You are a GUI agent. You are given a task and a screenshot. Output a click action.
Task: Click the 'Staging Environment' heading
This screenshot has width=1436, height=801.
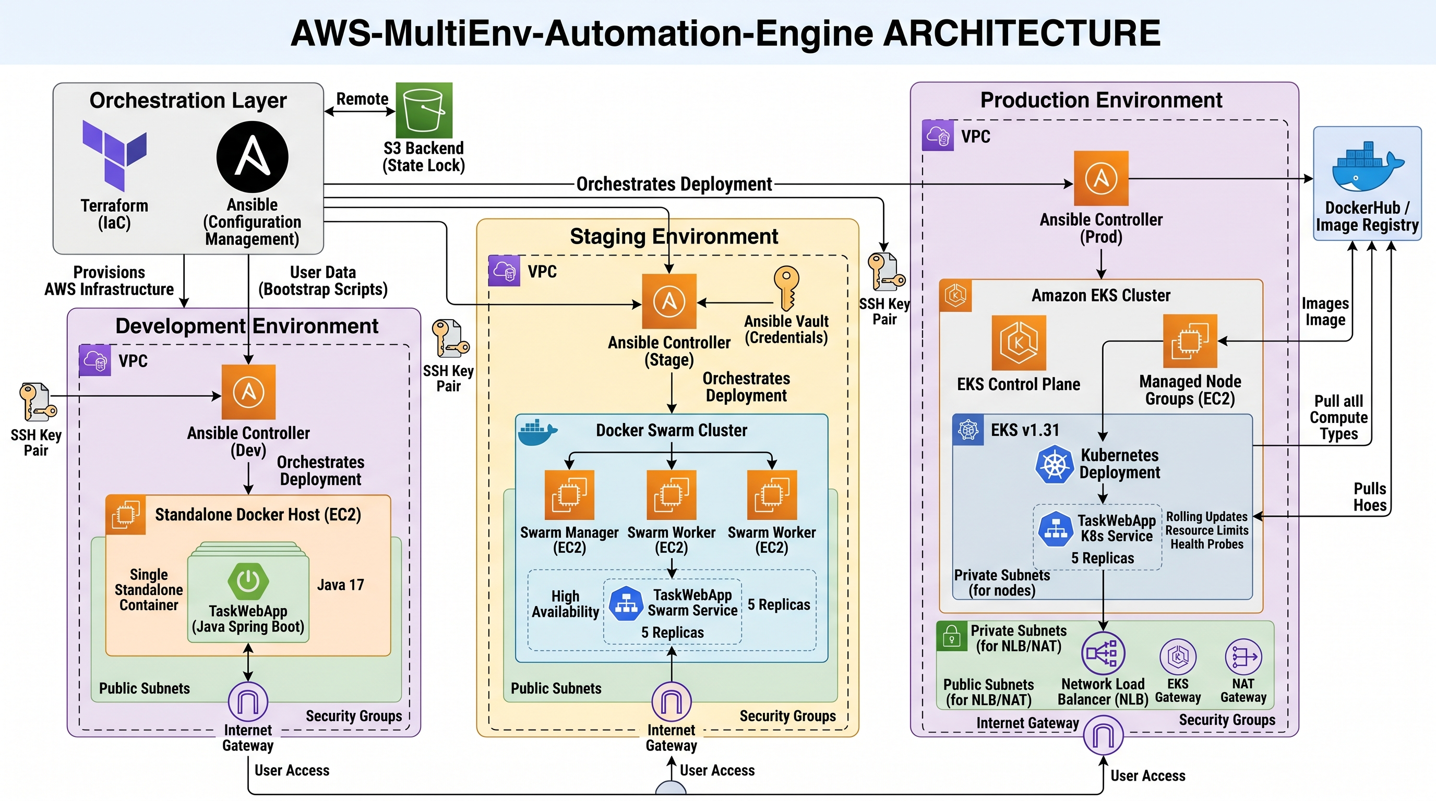pyautogui.click(x=674, y=237)
